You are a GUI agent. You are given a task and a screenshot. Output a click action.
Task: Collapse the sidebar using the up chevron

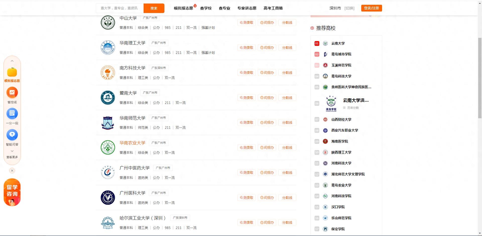(x=12, y=61)
